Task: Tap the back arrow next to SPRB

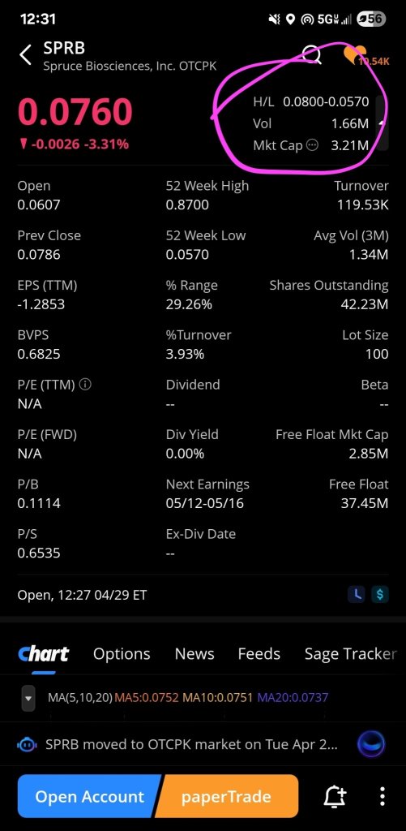Action: 25,55
